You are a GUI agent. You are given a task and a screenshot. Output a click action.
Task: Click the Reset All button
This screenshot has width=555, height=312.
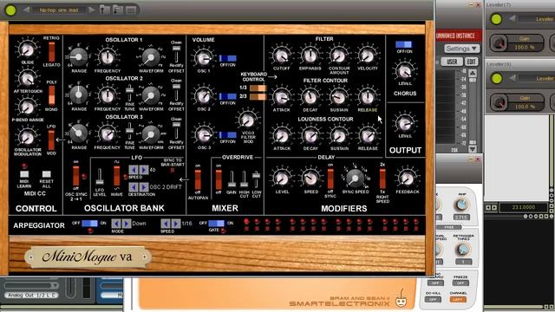point(46,174)
